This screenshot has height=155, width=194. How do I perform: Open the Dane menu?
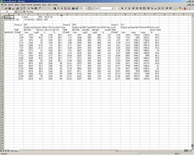pyautogui.click(x=44, y=5)
